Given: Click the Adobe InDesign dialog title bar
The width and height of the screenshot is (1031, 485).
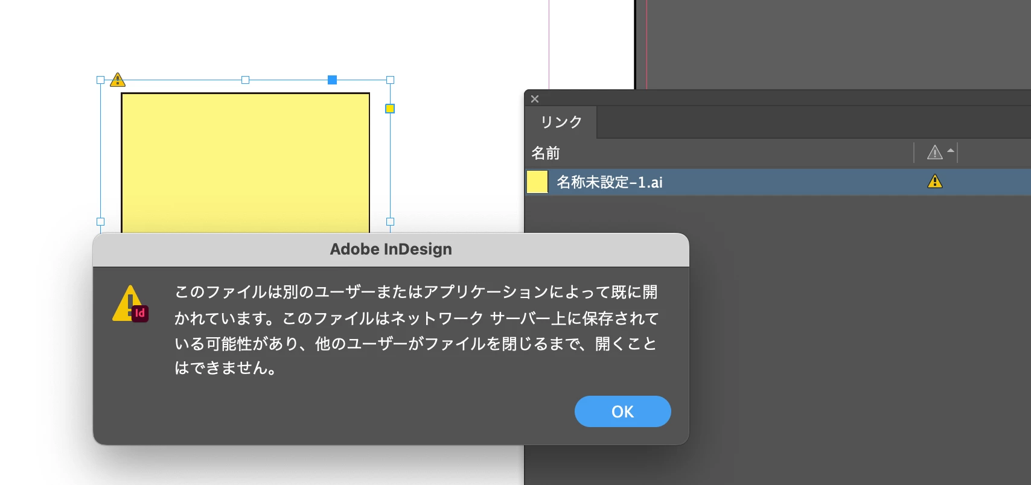Looking at the screenshot, I should [391, 249].
